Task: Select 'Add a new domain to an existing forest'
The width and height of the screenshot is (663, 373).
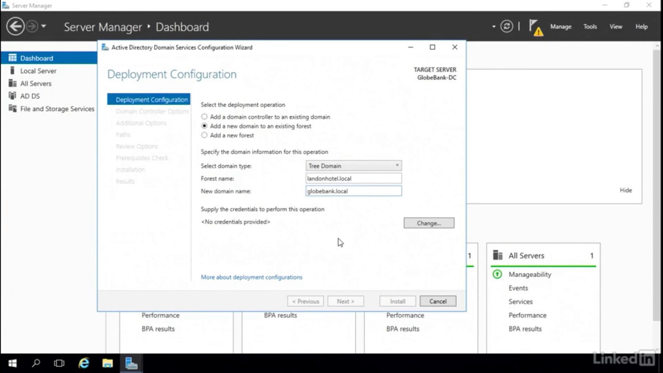Action: coord(256,126)
